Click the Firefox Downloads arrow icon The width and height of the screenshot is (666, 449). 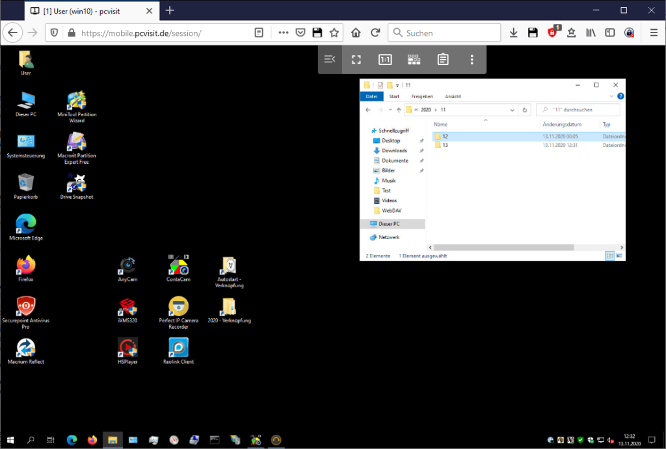point(513,32)
